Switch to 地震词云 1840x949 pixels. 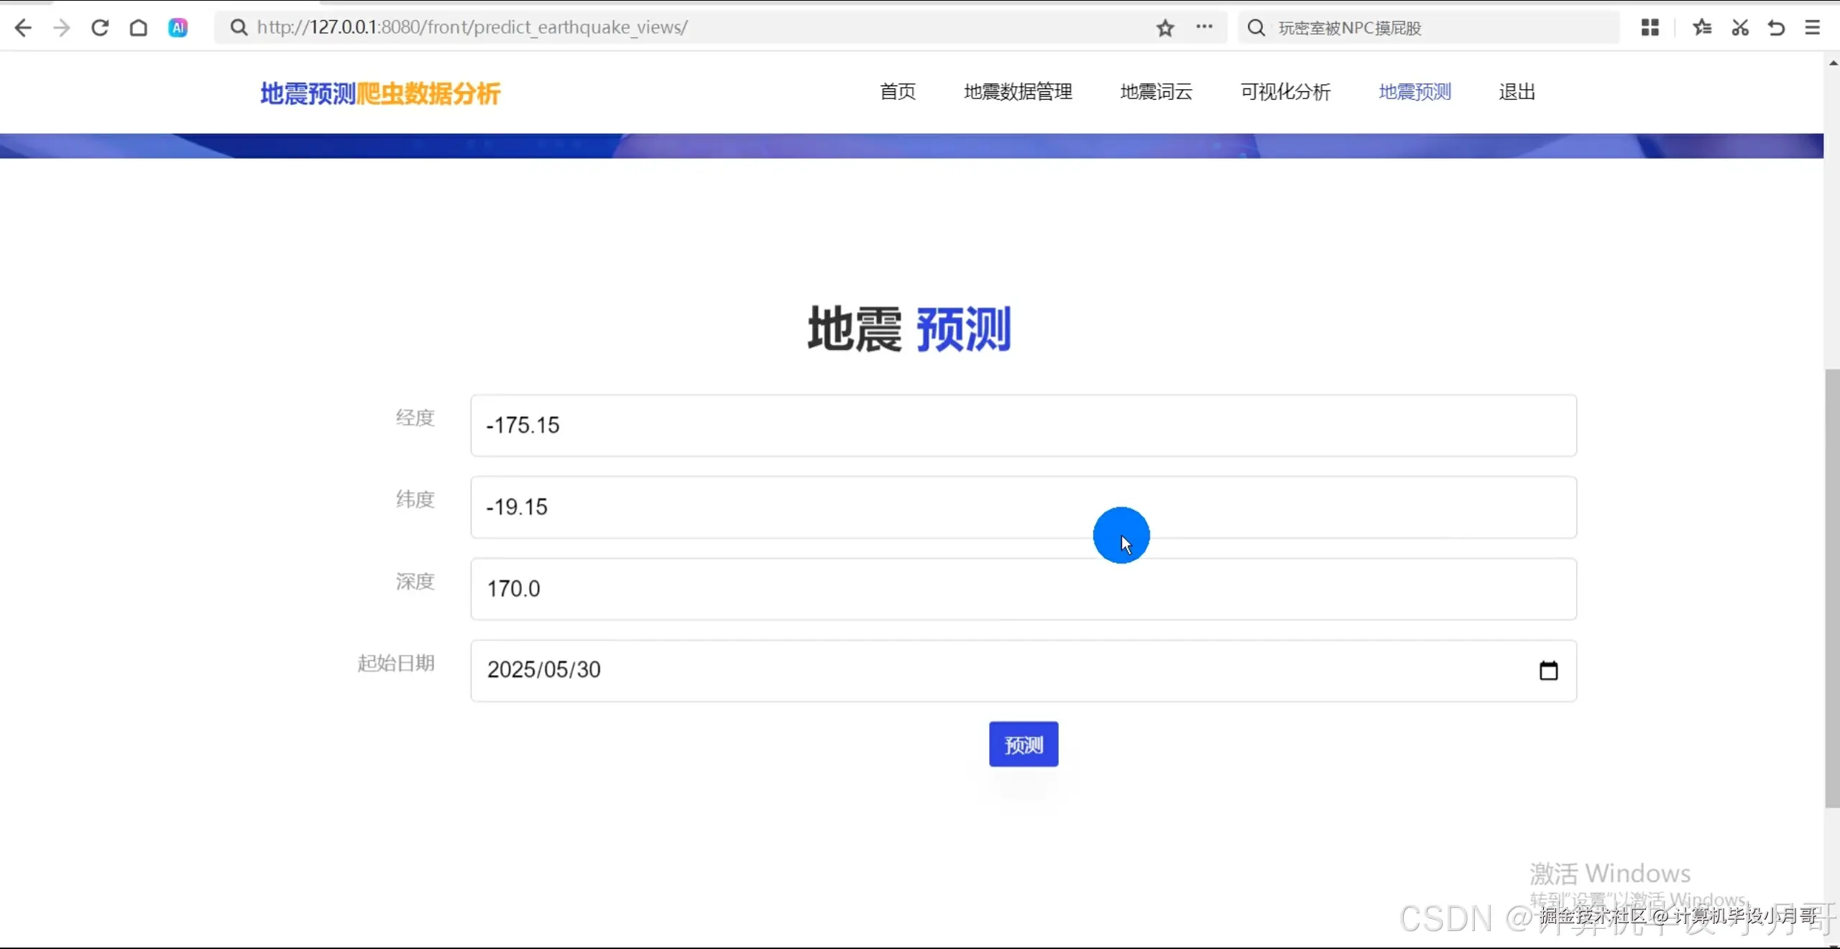click(x=1155, y=92)
